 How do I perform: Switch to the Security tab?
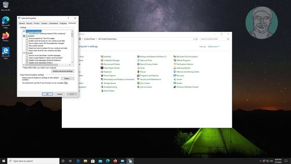click(x=29, y=23)
